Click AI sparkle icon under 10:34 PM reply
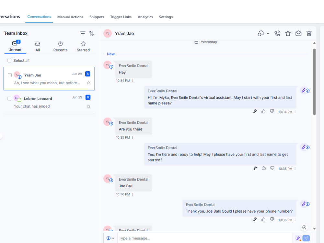The height and width of the screenshot is (243, 324). click(x=255, y=111)
